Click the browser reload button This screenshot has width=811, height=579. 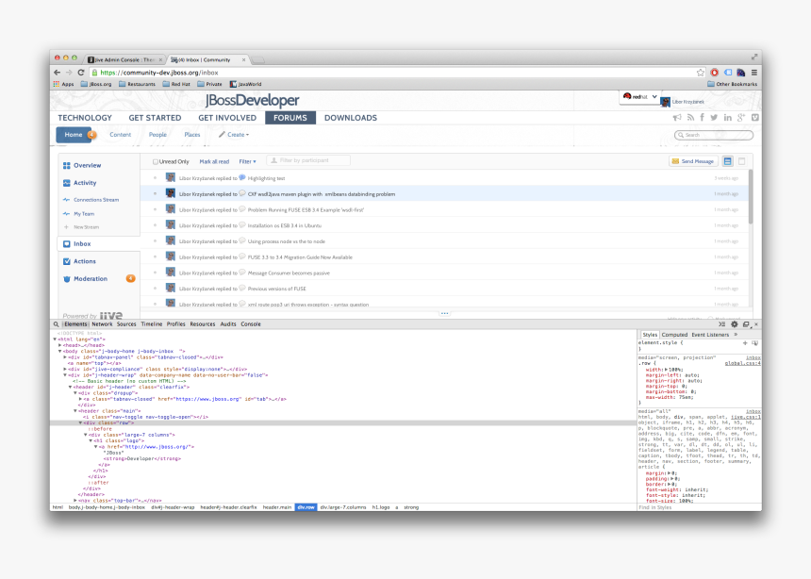(x=81, y=72)
